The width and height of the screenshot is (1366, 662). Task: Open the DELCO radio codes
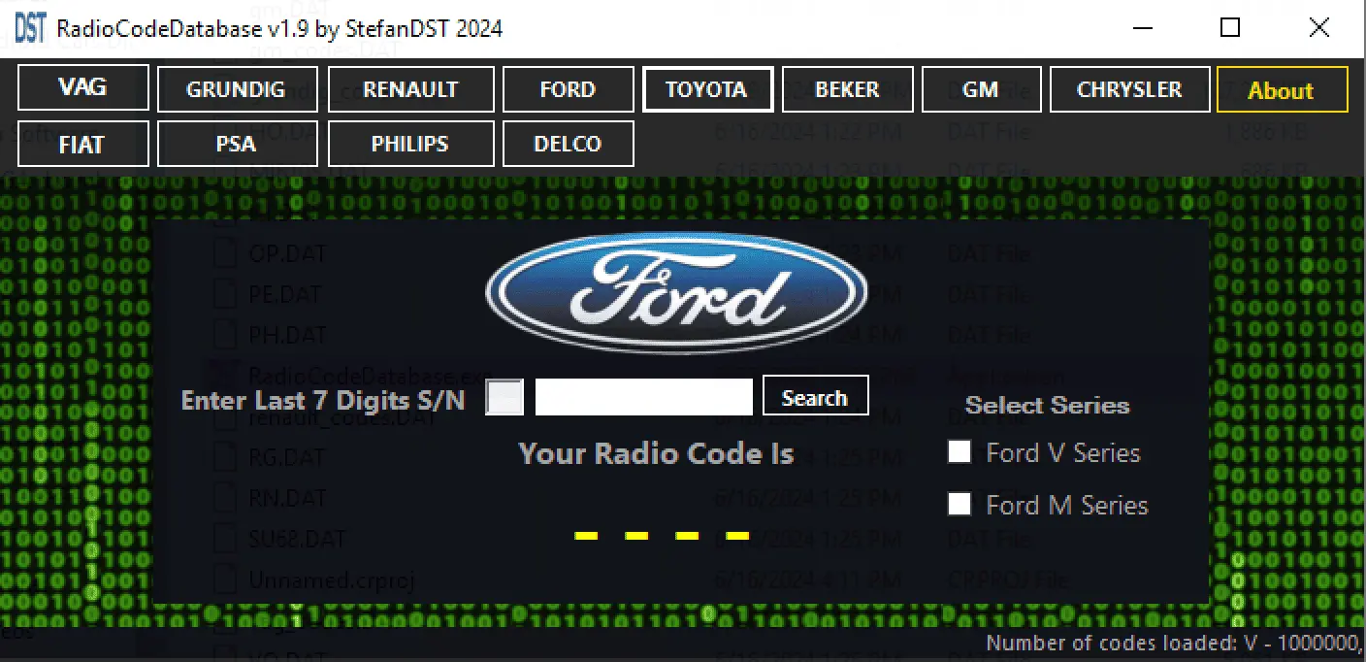(x=568, y=144)
